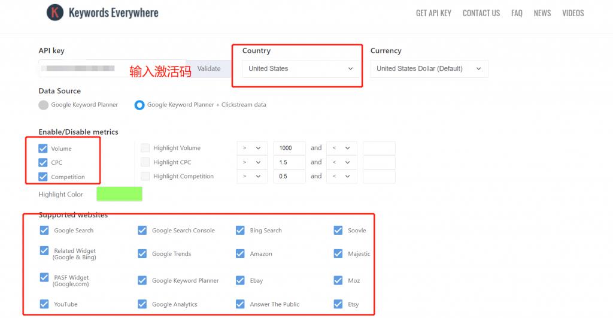Viewport: 613px width, 318px height.
Task: Click the Keywords Everywhere K logo icon
Action: click(x=55, y=13)
